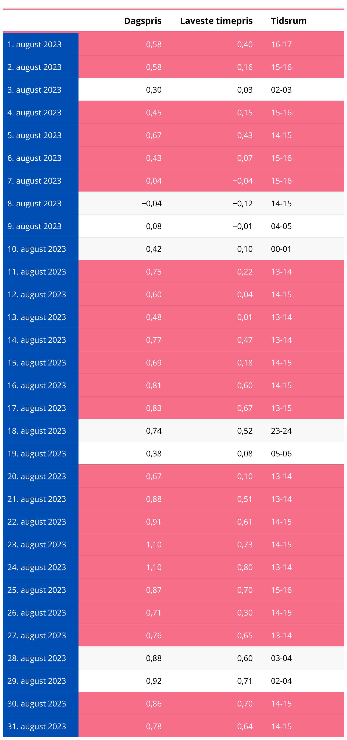
Task: Click Dagspris 0,92 on 29. august
Action: 154,681
